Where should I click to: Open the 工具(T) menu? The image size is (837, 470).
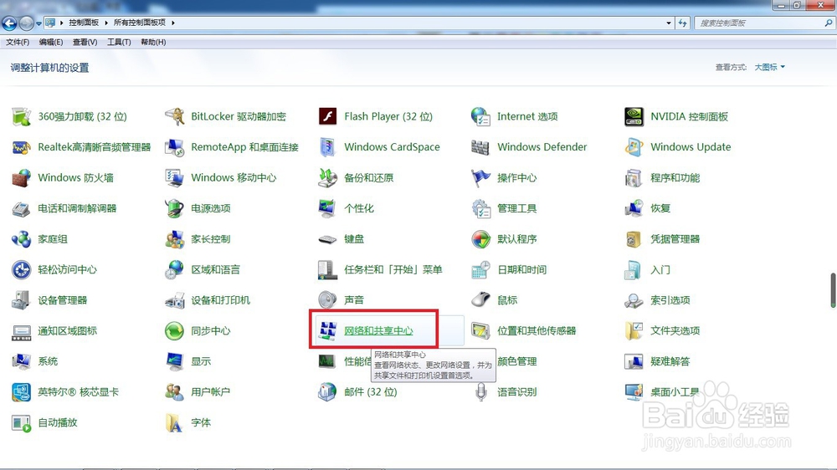tap(119, 42)
